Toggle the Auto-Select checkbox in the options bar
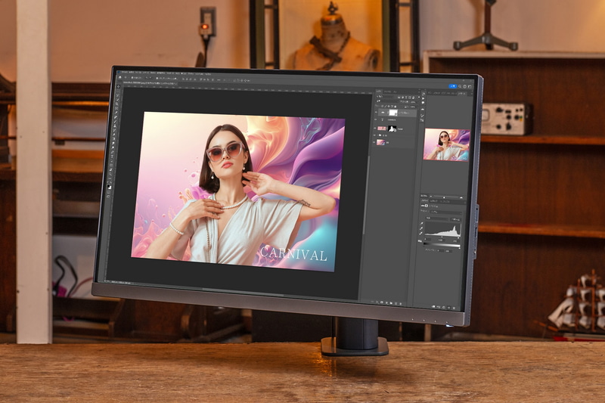 click(x=132, y=78)
